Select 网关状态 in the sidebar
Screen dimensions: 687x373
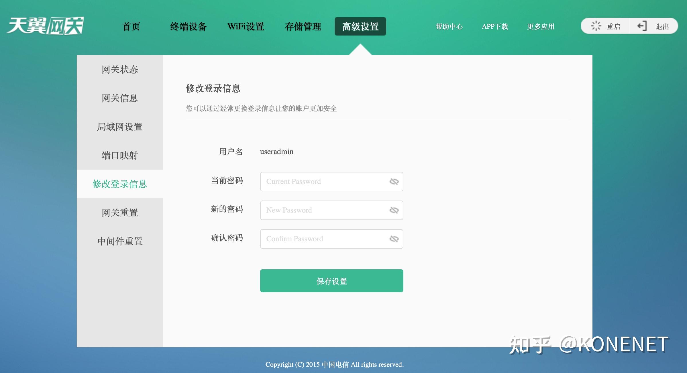pyautogui.click(x=120, y=69)
